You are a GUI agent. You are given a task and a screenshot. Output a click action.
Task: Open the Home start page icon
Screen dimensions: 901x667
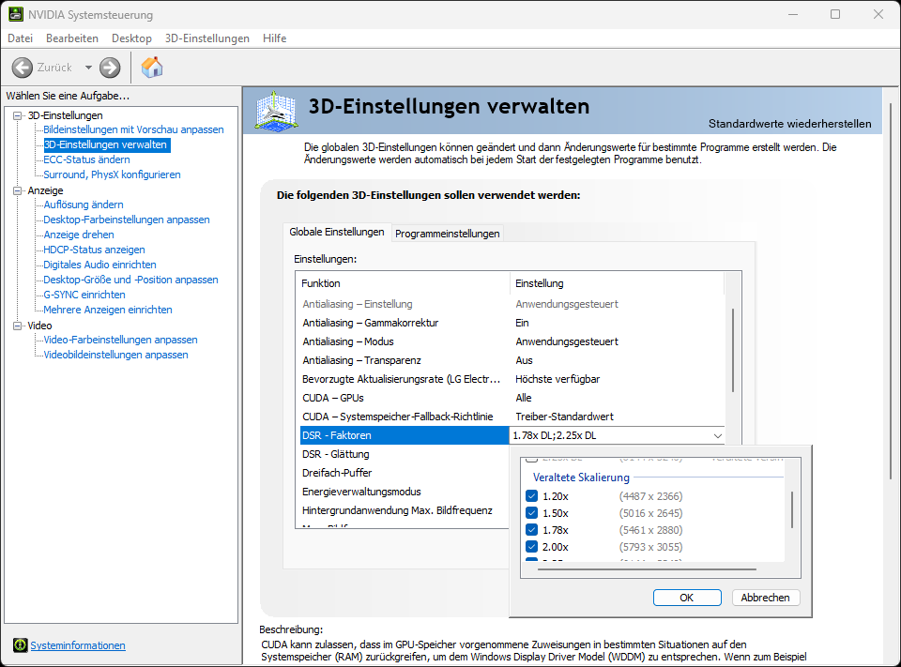click(152, 68)
